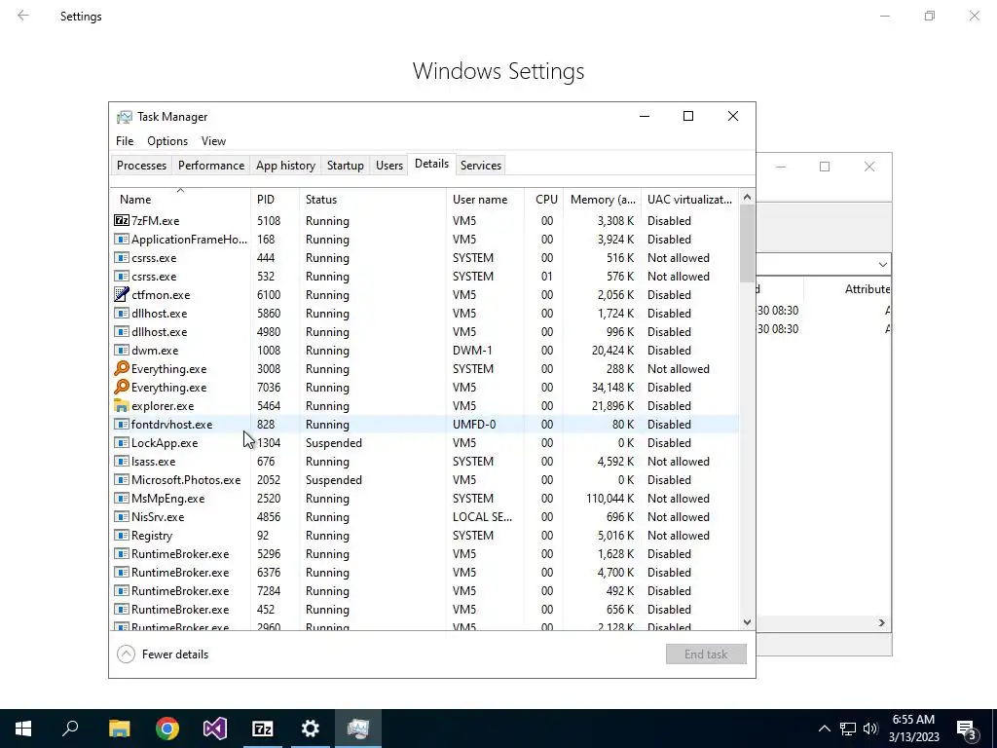Sort by UAC virtualization column header
The image size is (997, 748).
pos(690,199)
